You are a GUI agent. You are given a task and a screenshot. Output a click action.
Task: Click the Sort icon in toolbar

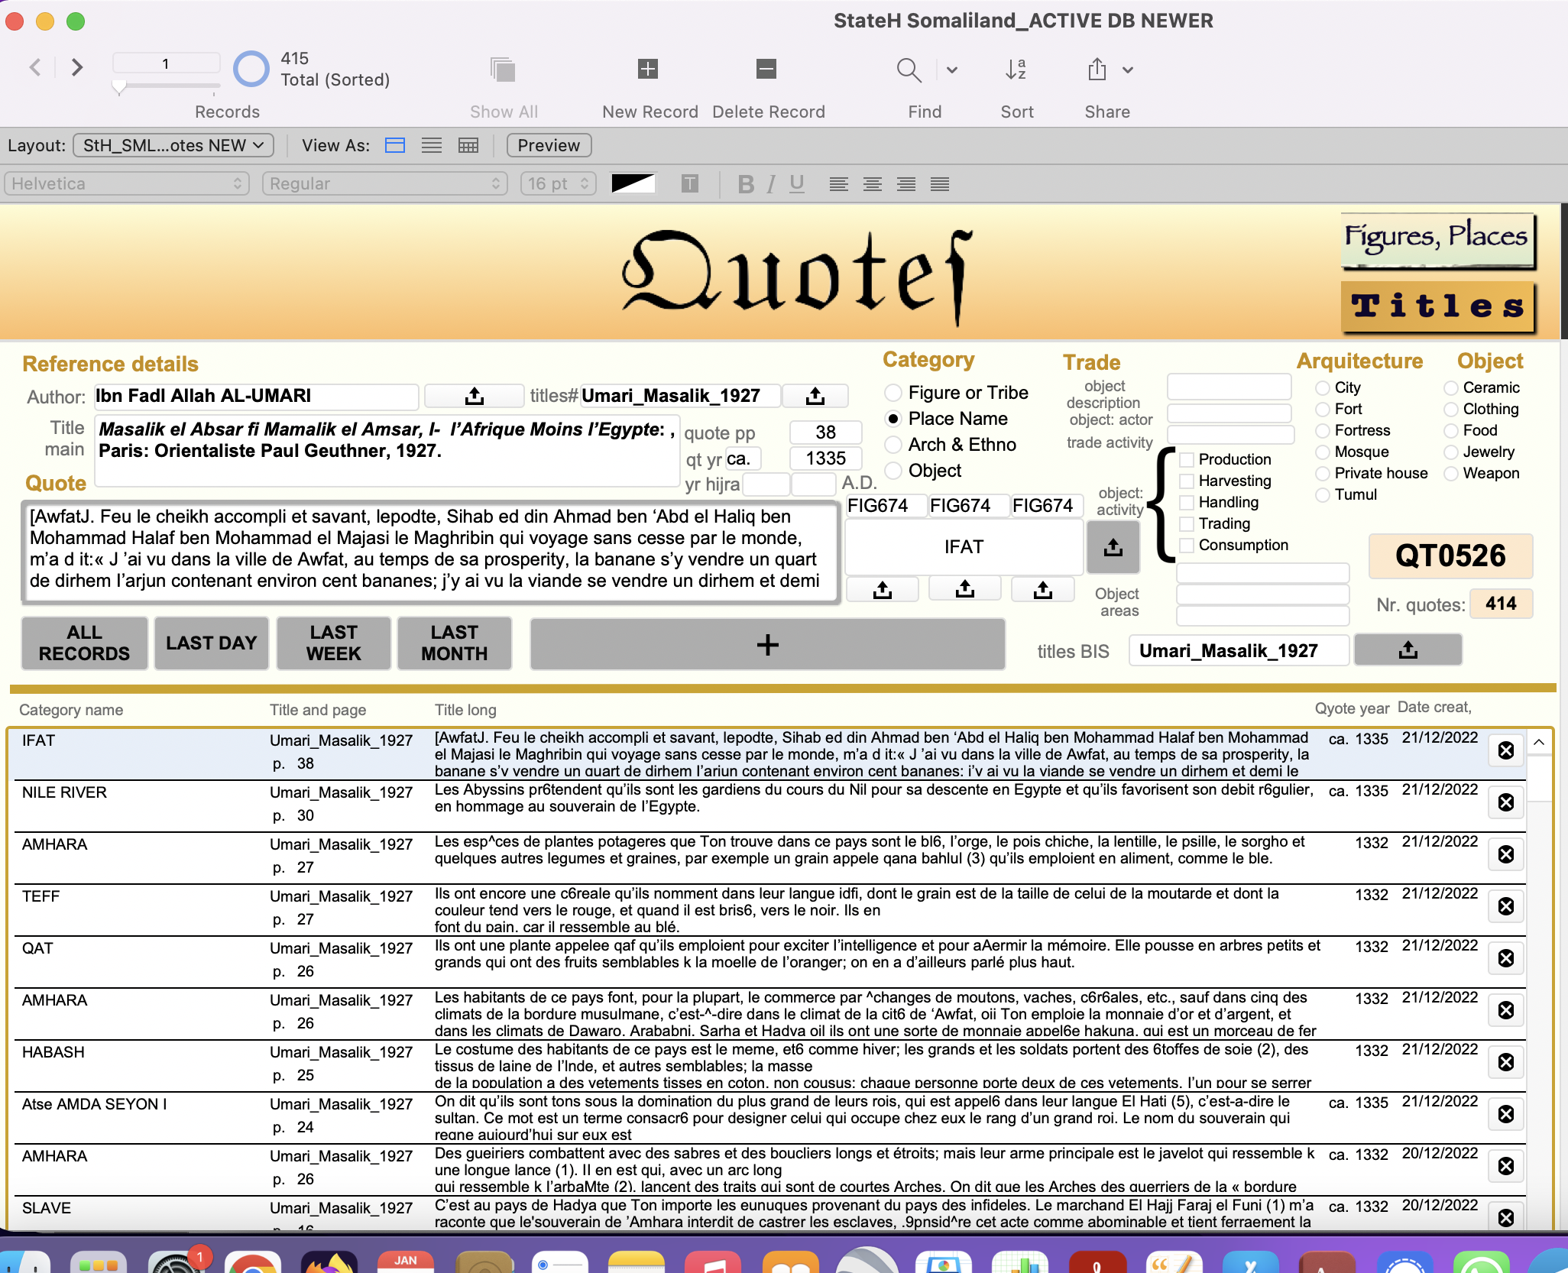coord(1016,70)
